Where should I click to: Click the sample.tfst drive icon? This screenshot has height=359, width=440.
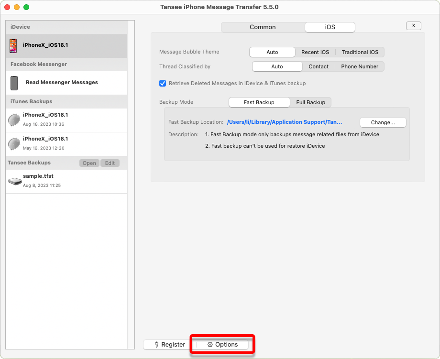tap(15, 181)
